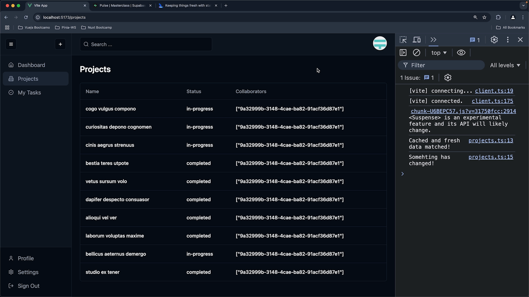Clear the console with the clear icon
The image size is (529, 297).
[x=417, y=53]
